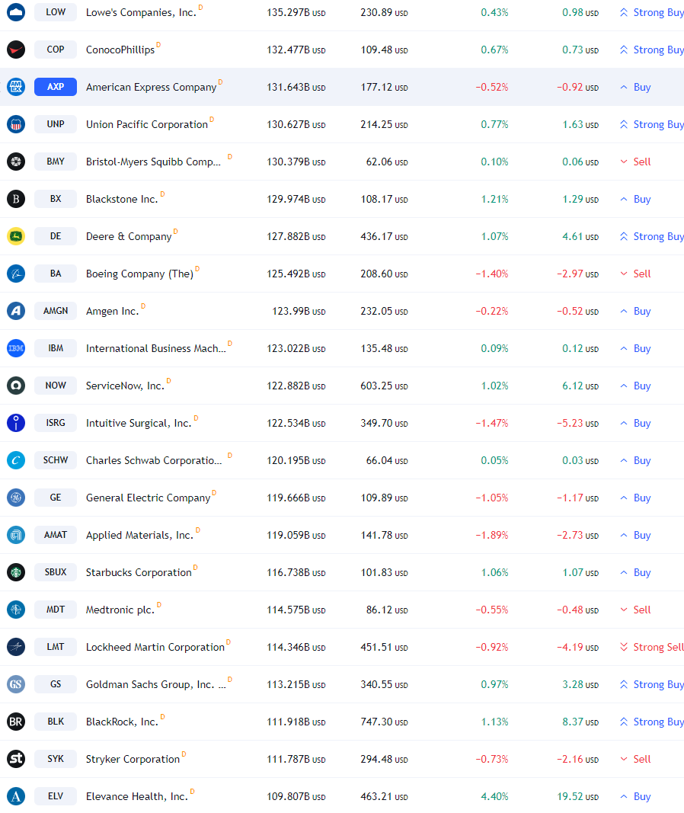
Task: Open the SBUX ticker badge
Action: point(56,572)
